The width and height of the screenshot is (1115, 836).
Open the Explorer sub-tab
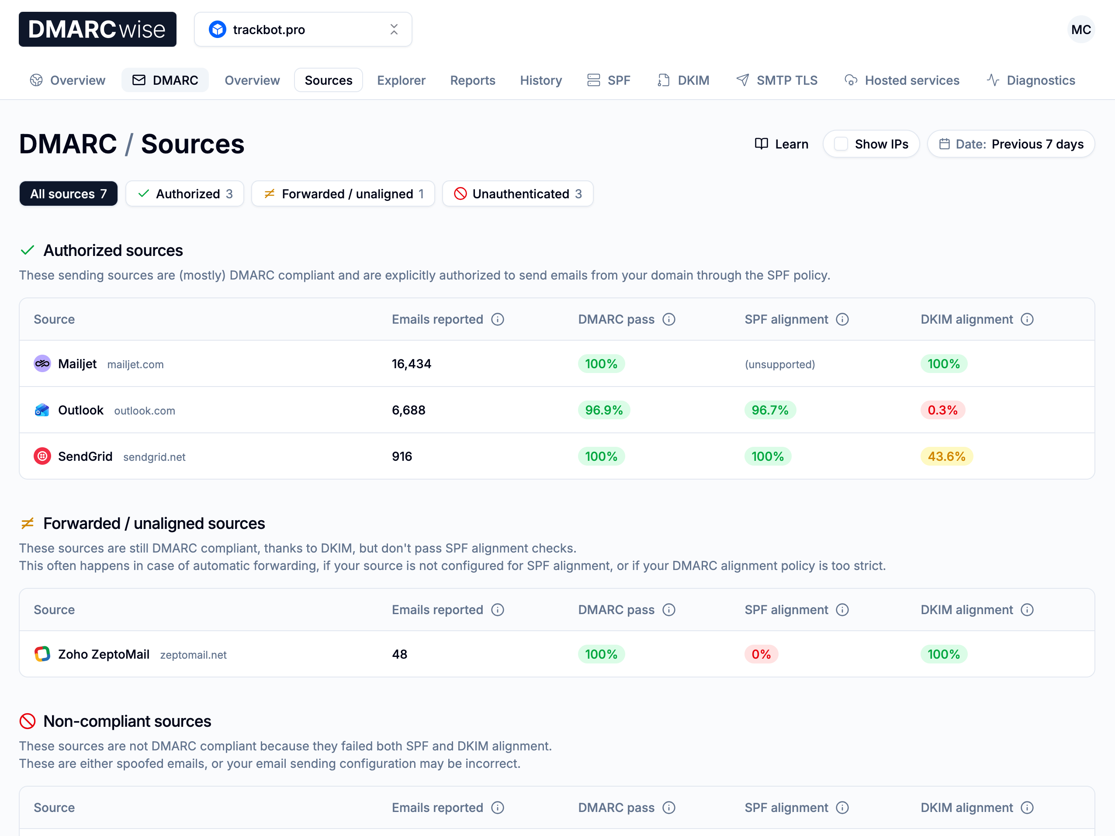coord(401,80)
